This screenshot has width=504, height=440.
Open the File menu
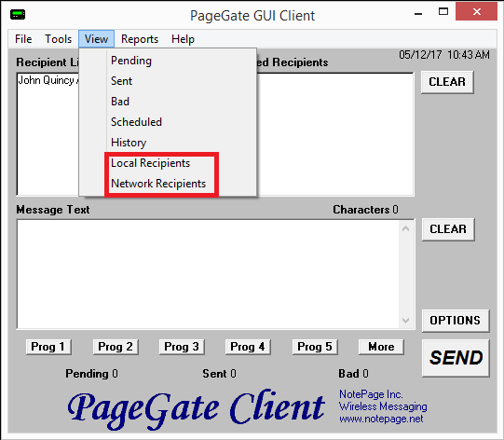(x=23, y=39)
